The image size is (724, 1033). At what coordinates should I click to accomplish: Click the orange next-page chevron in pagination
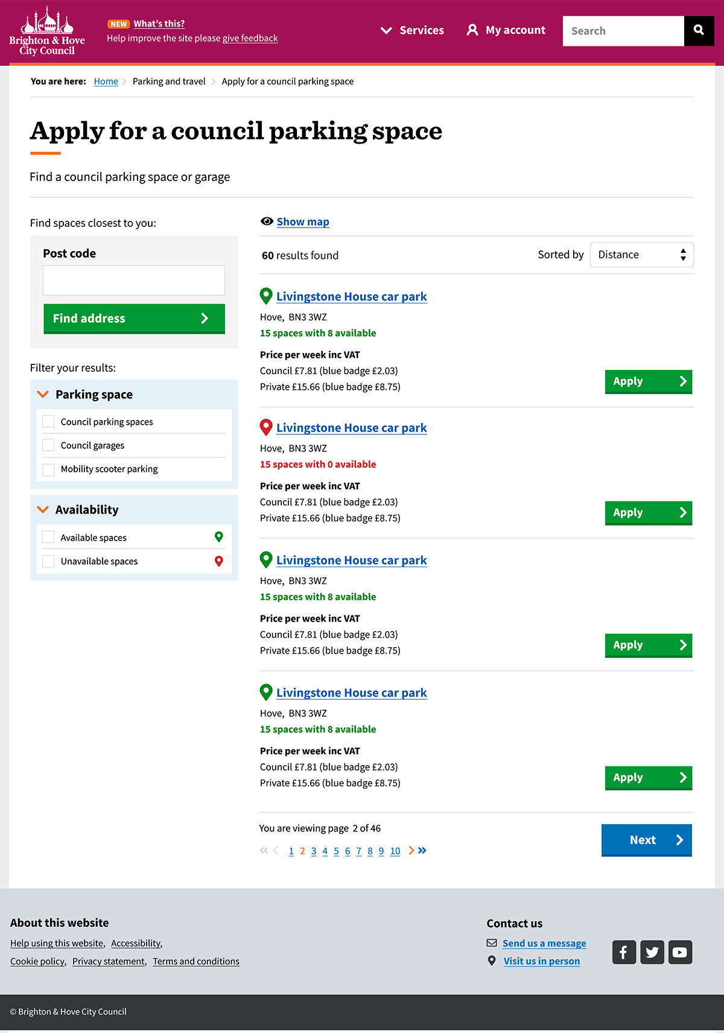pos(411,851)
